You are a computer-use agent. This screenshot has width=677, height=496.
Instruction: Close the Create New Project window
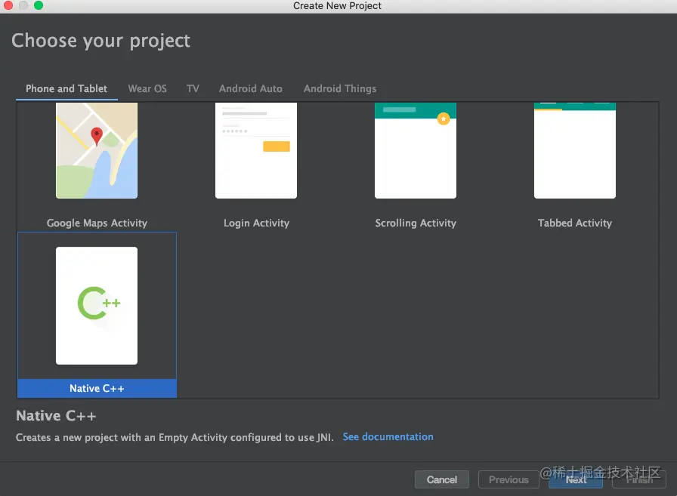point(8,5)
